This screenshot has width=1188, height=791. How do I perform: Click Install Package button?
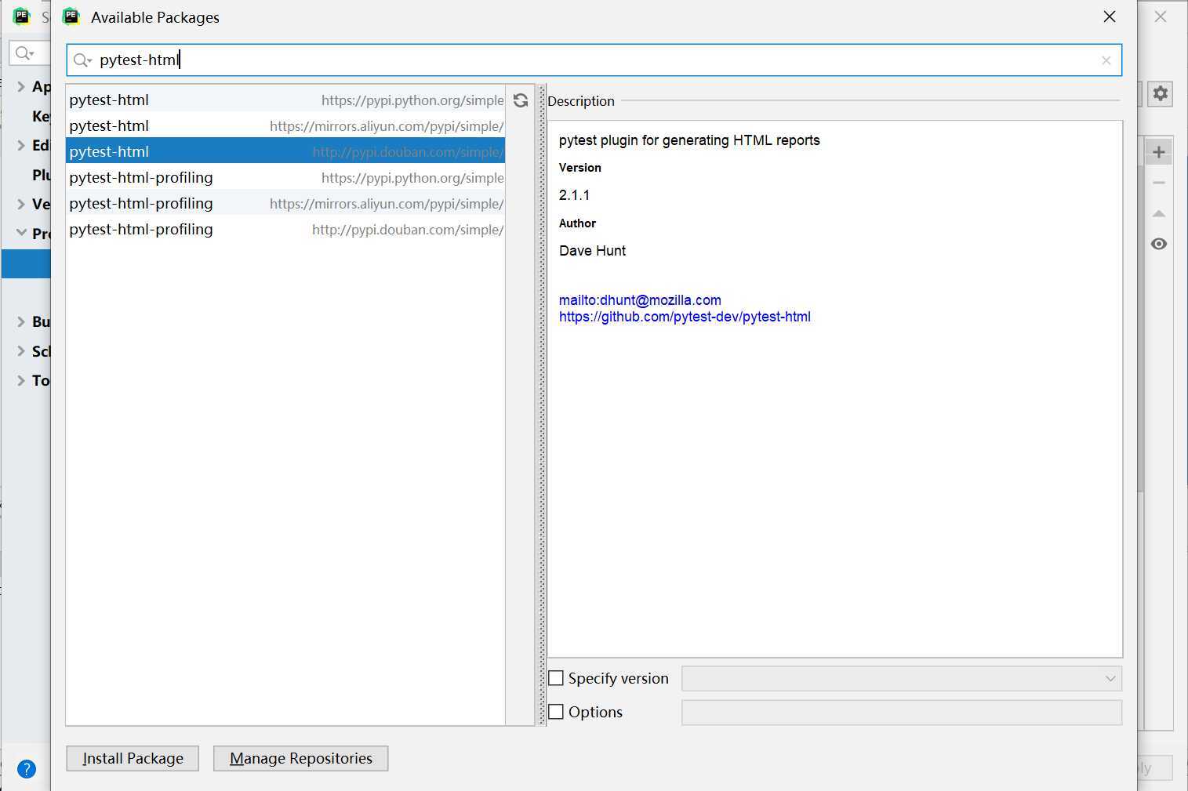pos(133,758)
